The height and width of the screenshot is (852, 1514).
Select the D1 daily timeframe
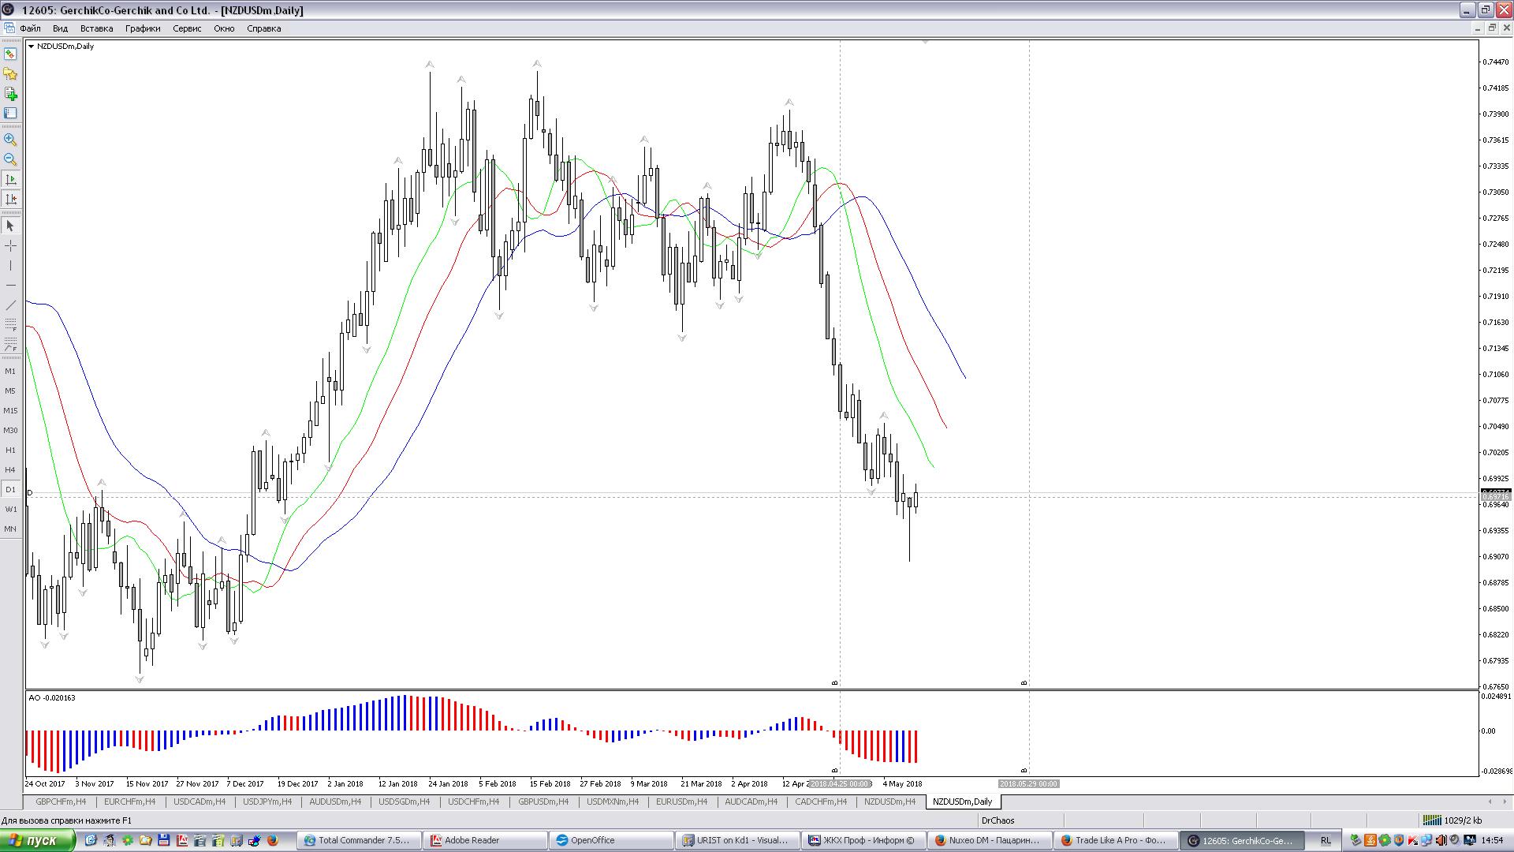point(10,489)
